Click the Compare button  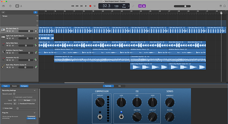(24, 86)
